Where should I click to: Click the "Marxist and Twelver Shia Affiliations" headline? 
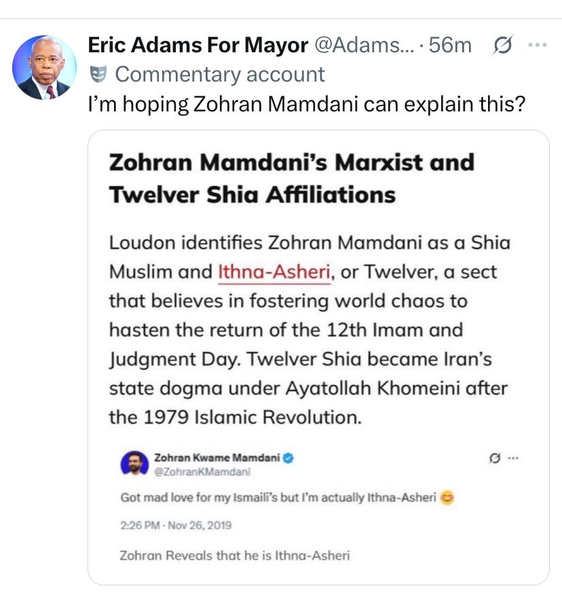pyautogui.click(x=291, y=179)
